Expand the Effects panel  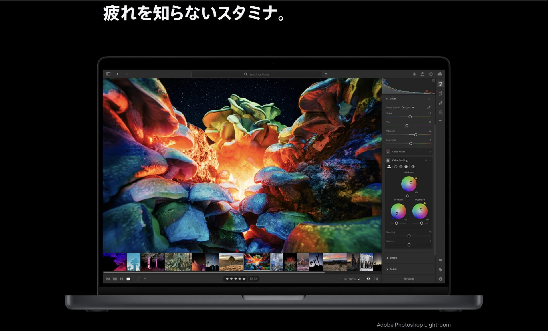(393, 258)
